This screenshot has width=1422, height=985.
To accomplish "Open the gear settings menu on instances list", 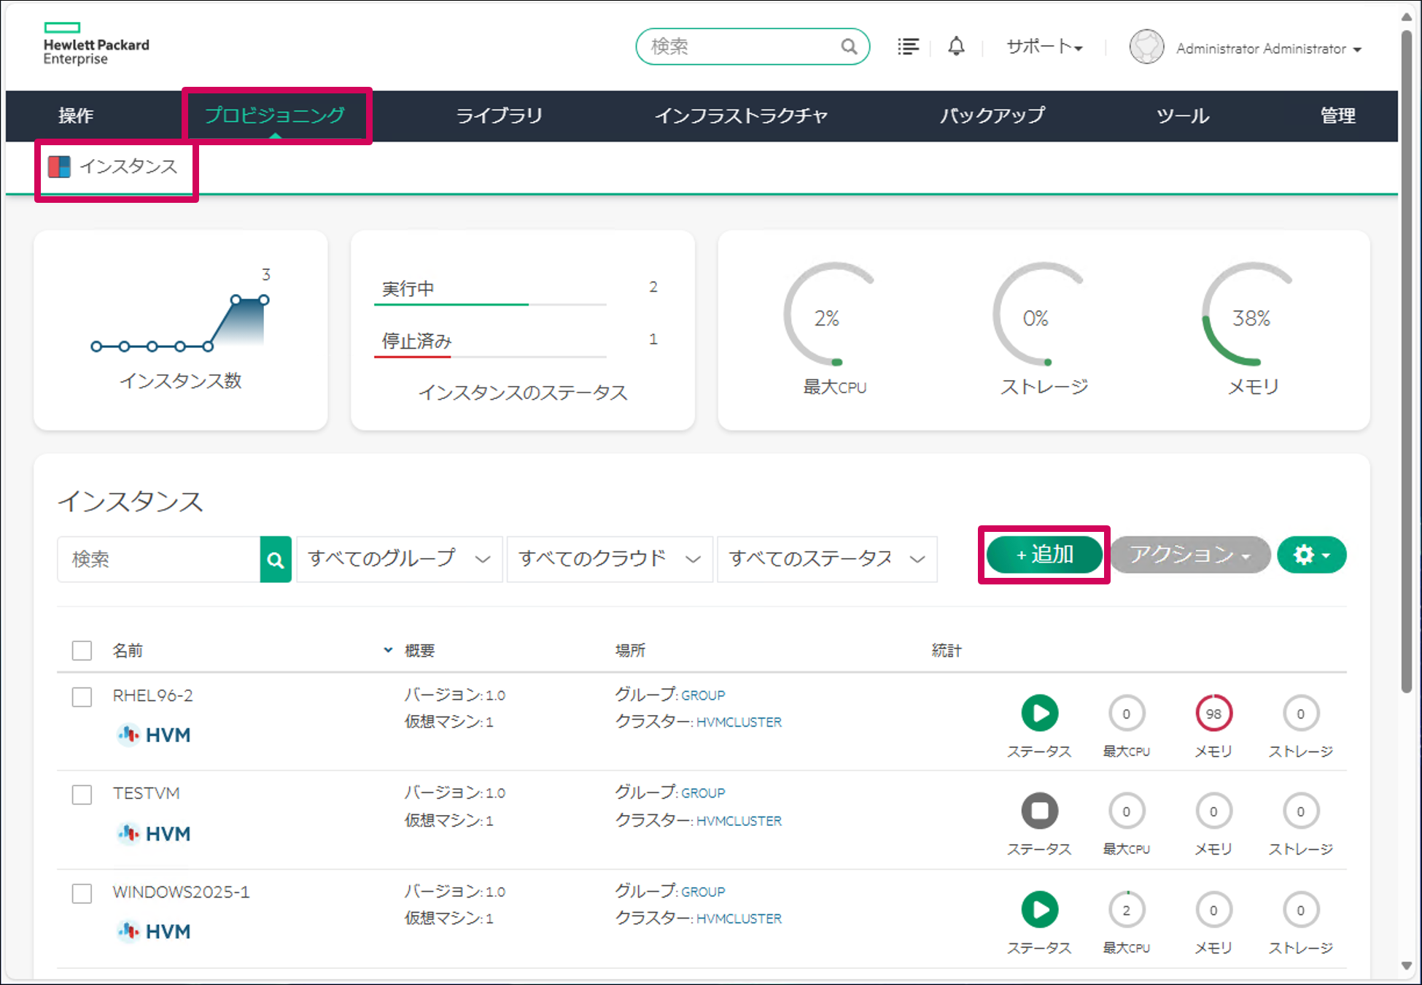I will tap(1310, 555).
